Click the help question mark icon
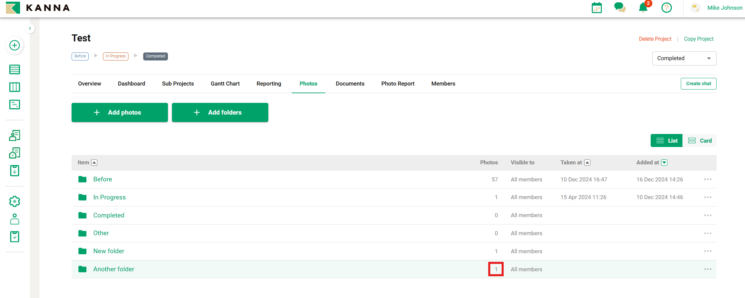This screenshot has width=745, height=298. pyautogui.click(x=666, y=8)
